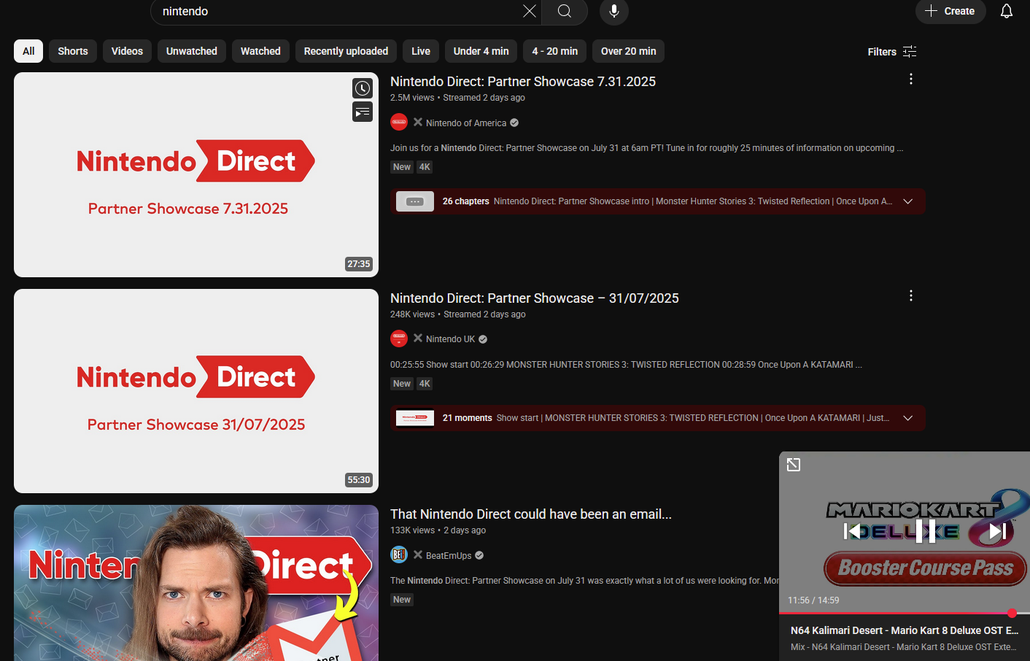The image size is (1030, 661).
Task: Open more options for Partner Showcase 7.31.2025
Action: pos(911,79)
